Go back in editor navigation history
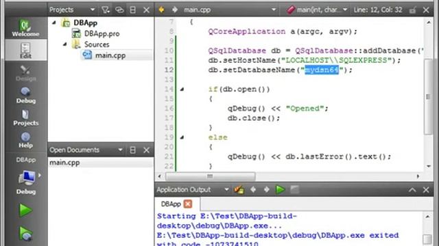439x246 pixels. [x=162, y=10]
